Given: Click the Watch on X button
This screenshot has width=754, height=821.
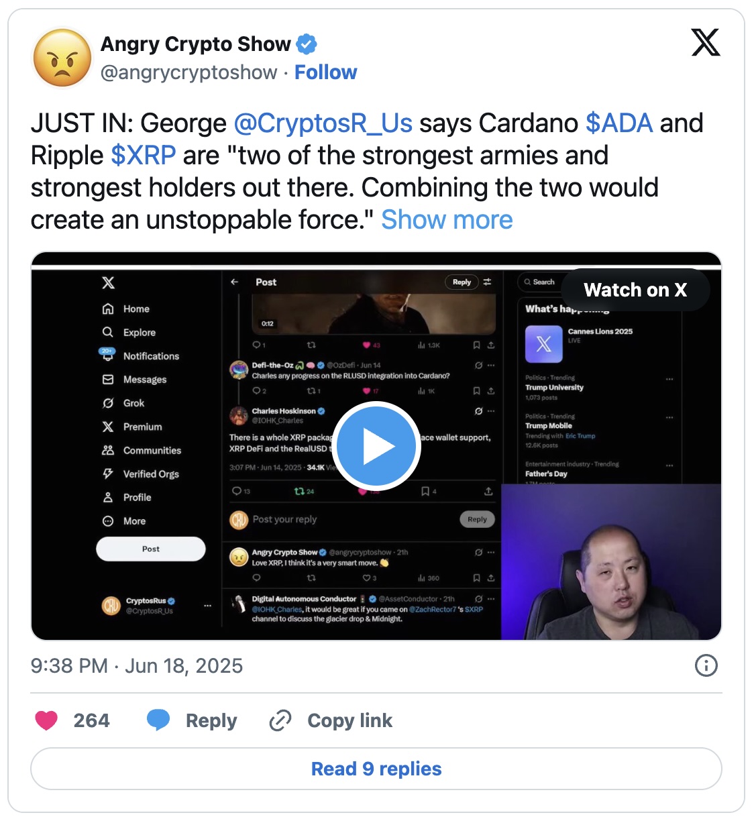Looking at the screenshot, I should click(635, 290).
